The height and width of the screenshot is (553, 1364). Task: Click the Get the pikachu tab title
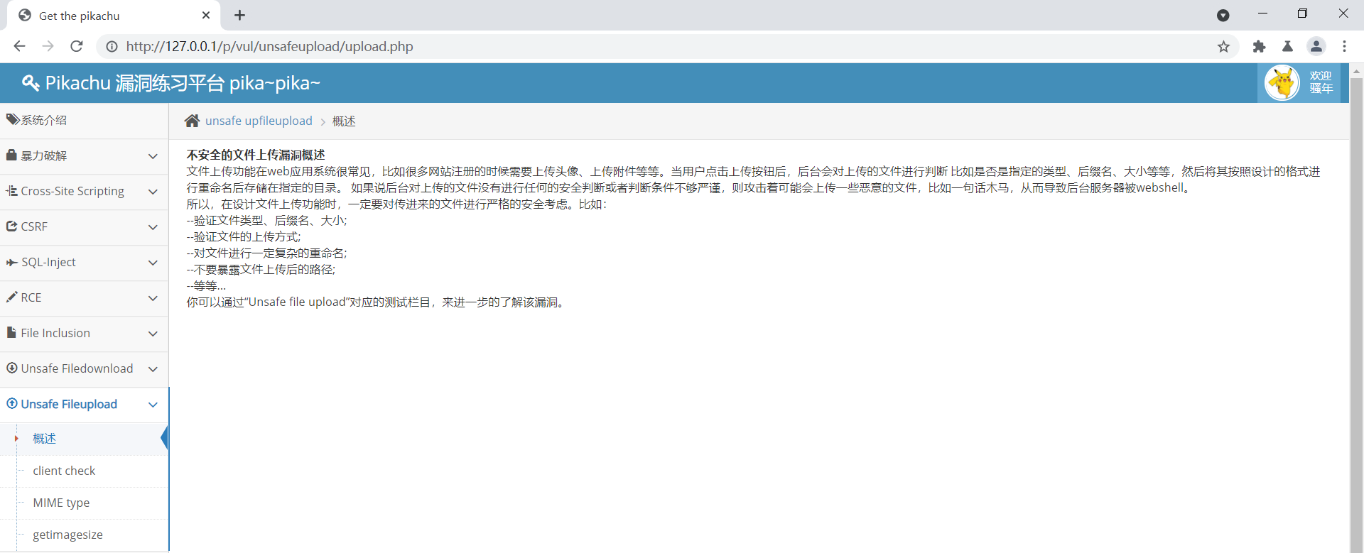tap(80, 16)
